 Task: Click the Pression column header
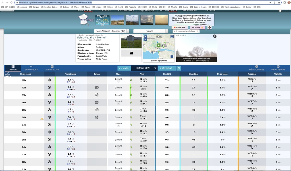point(252,74)
